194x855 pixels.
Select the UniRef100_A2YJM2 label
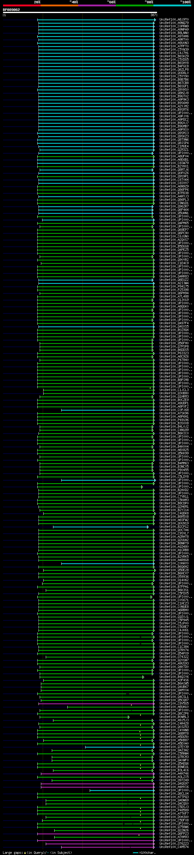pyautogui.click(x=174, y=106)
